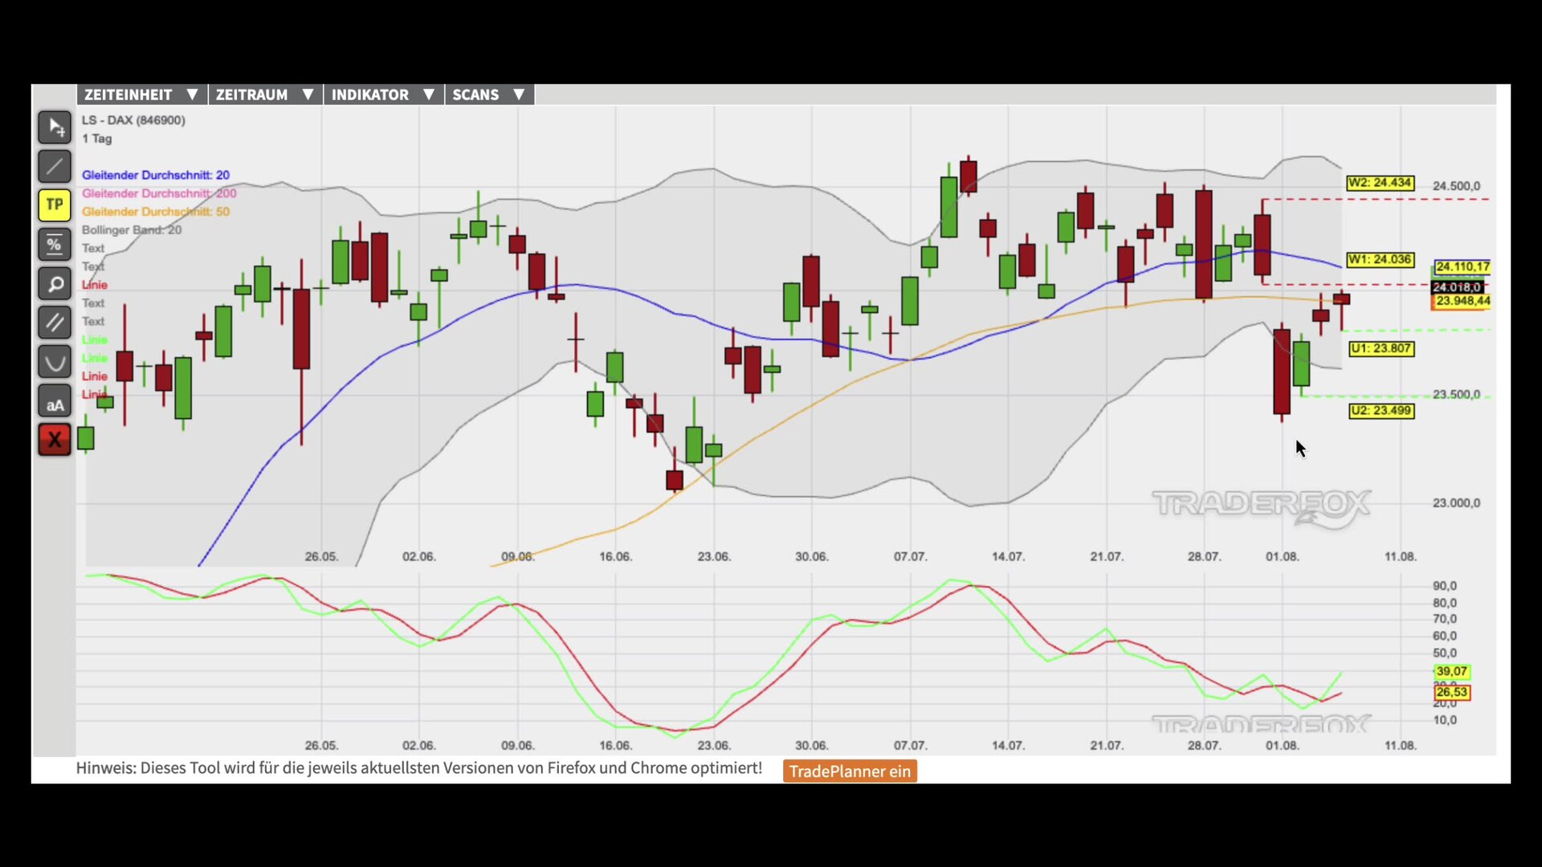This screenshot has height=867, width=1542.
Task: Click the W2: 24.434 resistance label
Action: pos(1380,183)
